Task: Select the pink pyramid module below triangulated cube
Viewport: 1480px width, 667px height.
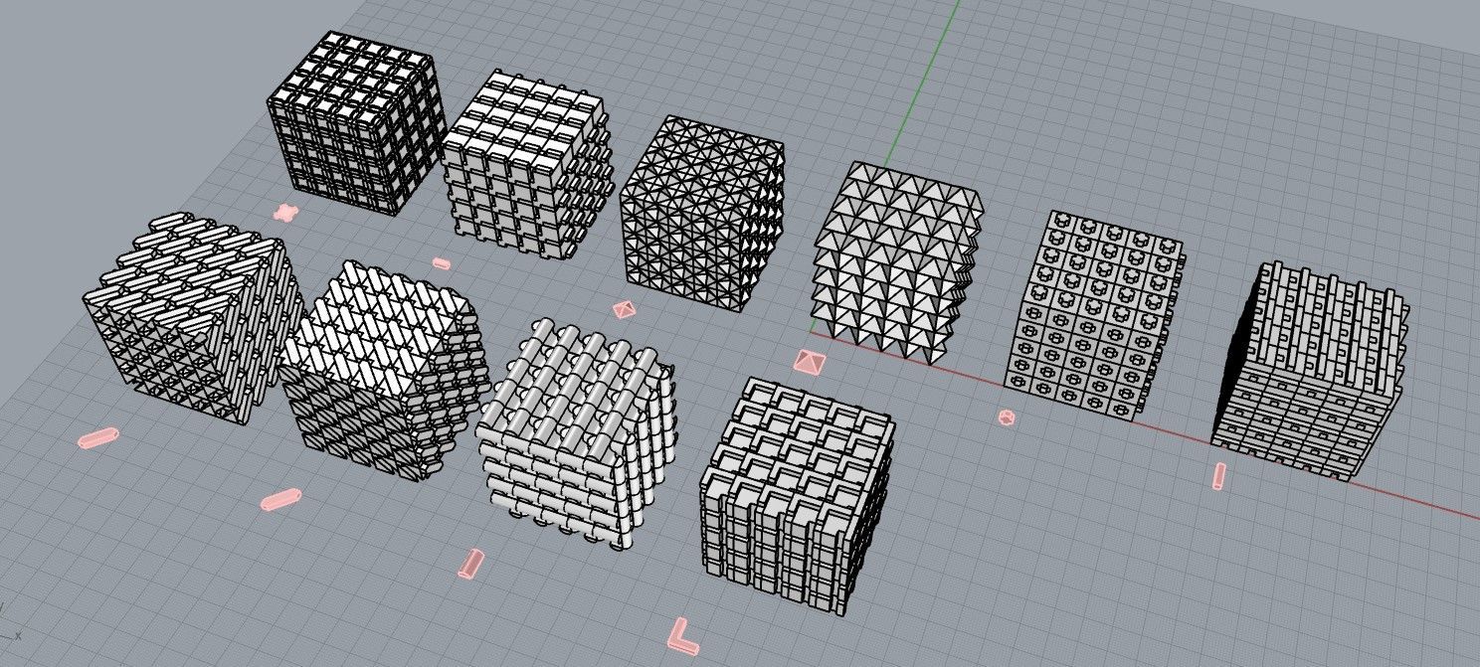Action: tap(624, 309)
